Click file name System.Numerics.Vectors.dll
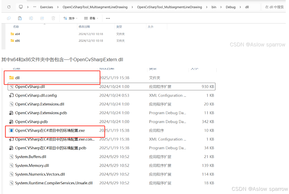The height and width of the screenshot is (194, 289). tap(40, 174)
